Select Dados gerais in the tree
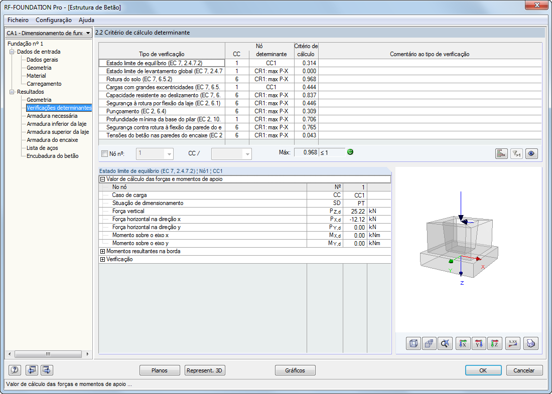The width and height of the screenshot is (552, 394). 42,60
